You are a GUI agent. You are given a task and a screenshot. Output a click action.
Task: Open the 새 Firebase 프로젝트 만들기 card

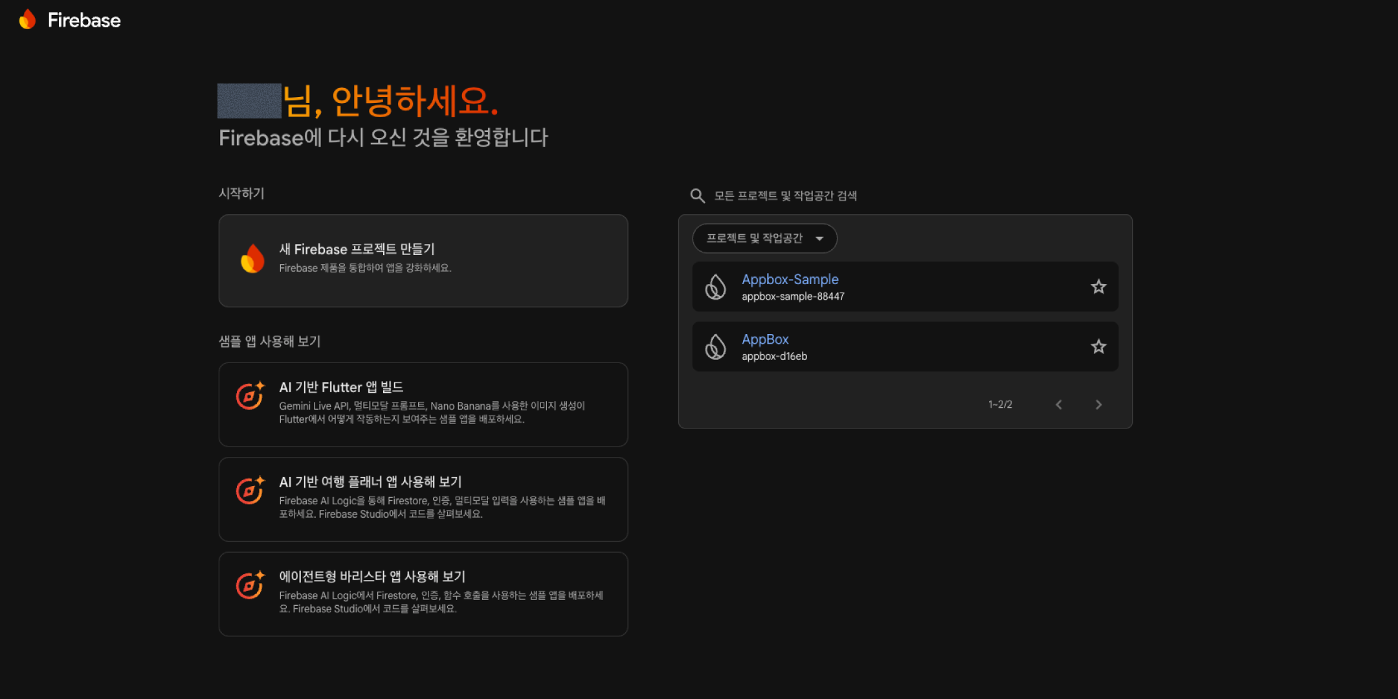pos(423,261)
